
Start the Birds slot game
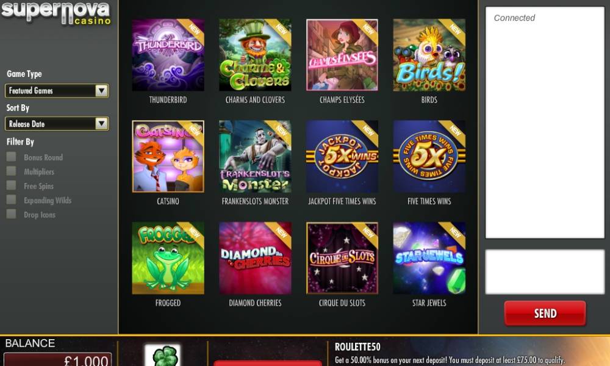[x=429, y=55]
